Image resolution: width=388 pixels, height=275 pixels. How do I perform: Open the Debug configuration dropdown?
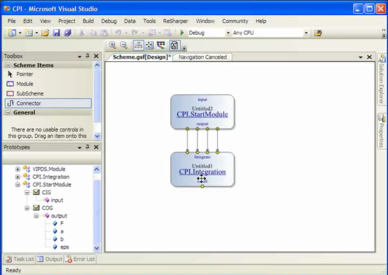point(227,33)
